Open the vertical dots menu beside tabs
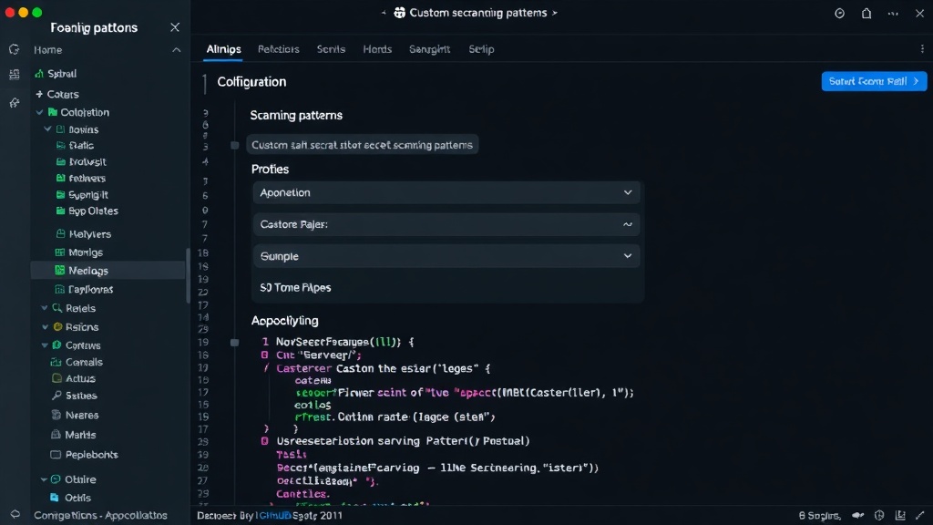Screen dimensions: 933x525 click(922, 49)
